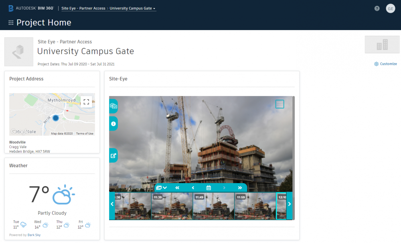Screen dimensions: 401x243
Task: Go to previous image with single left arrow
Action: (x=193, y=188)
